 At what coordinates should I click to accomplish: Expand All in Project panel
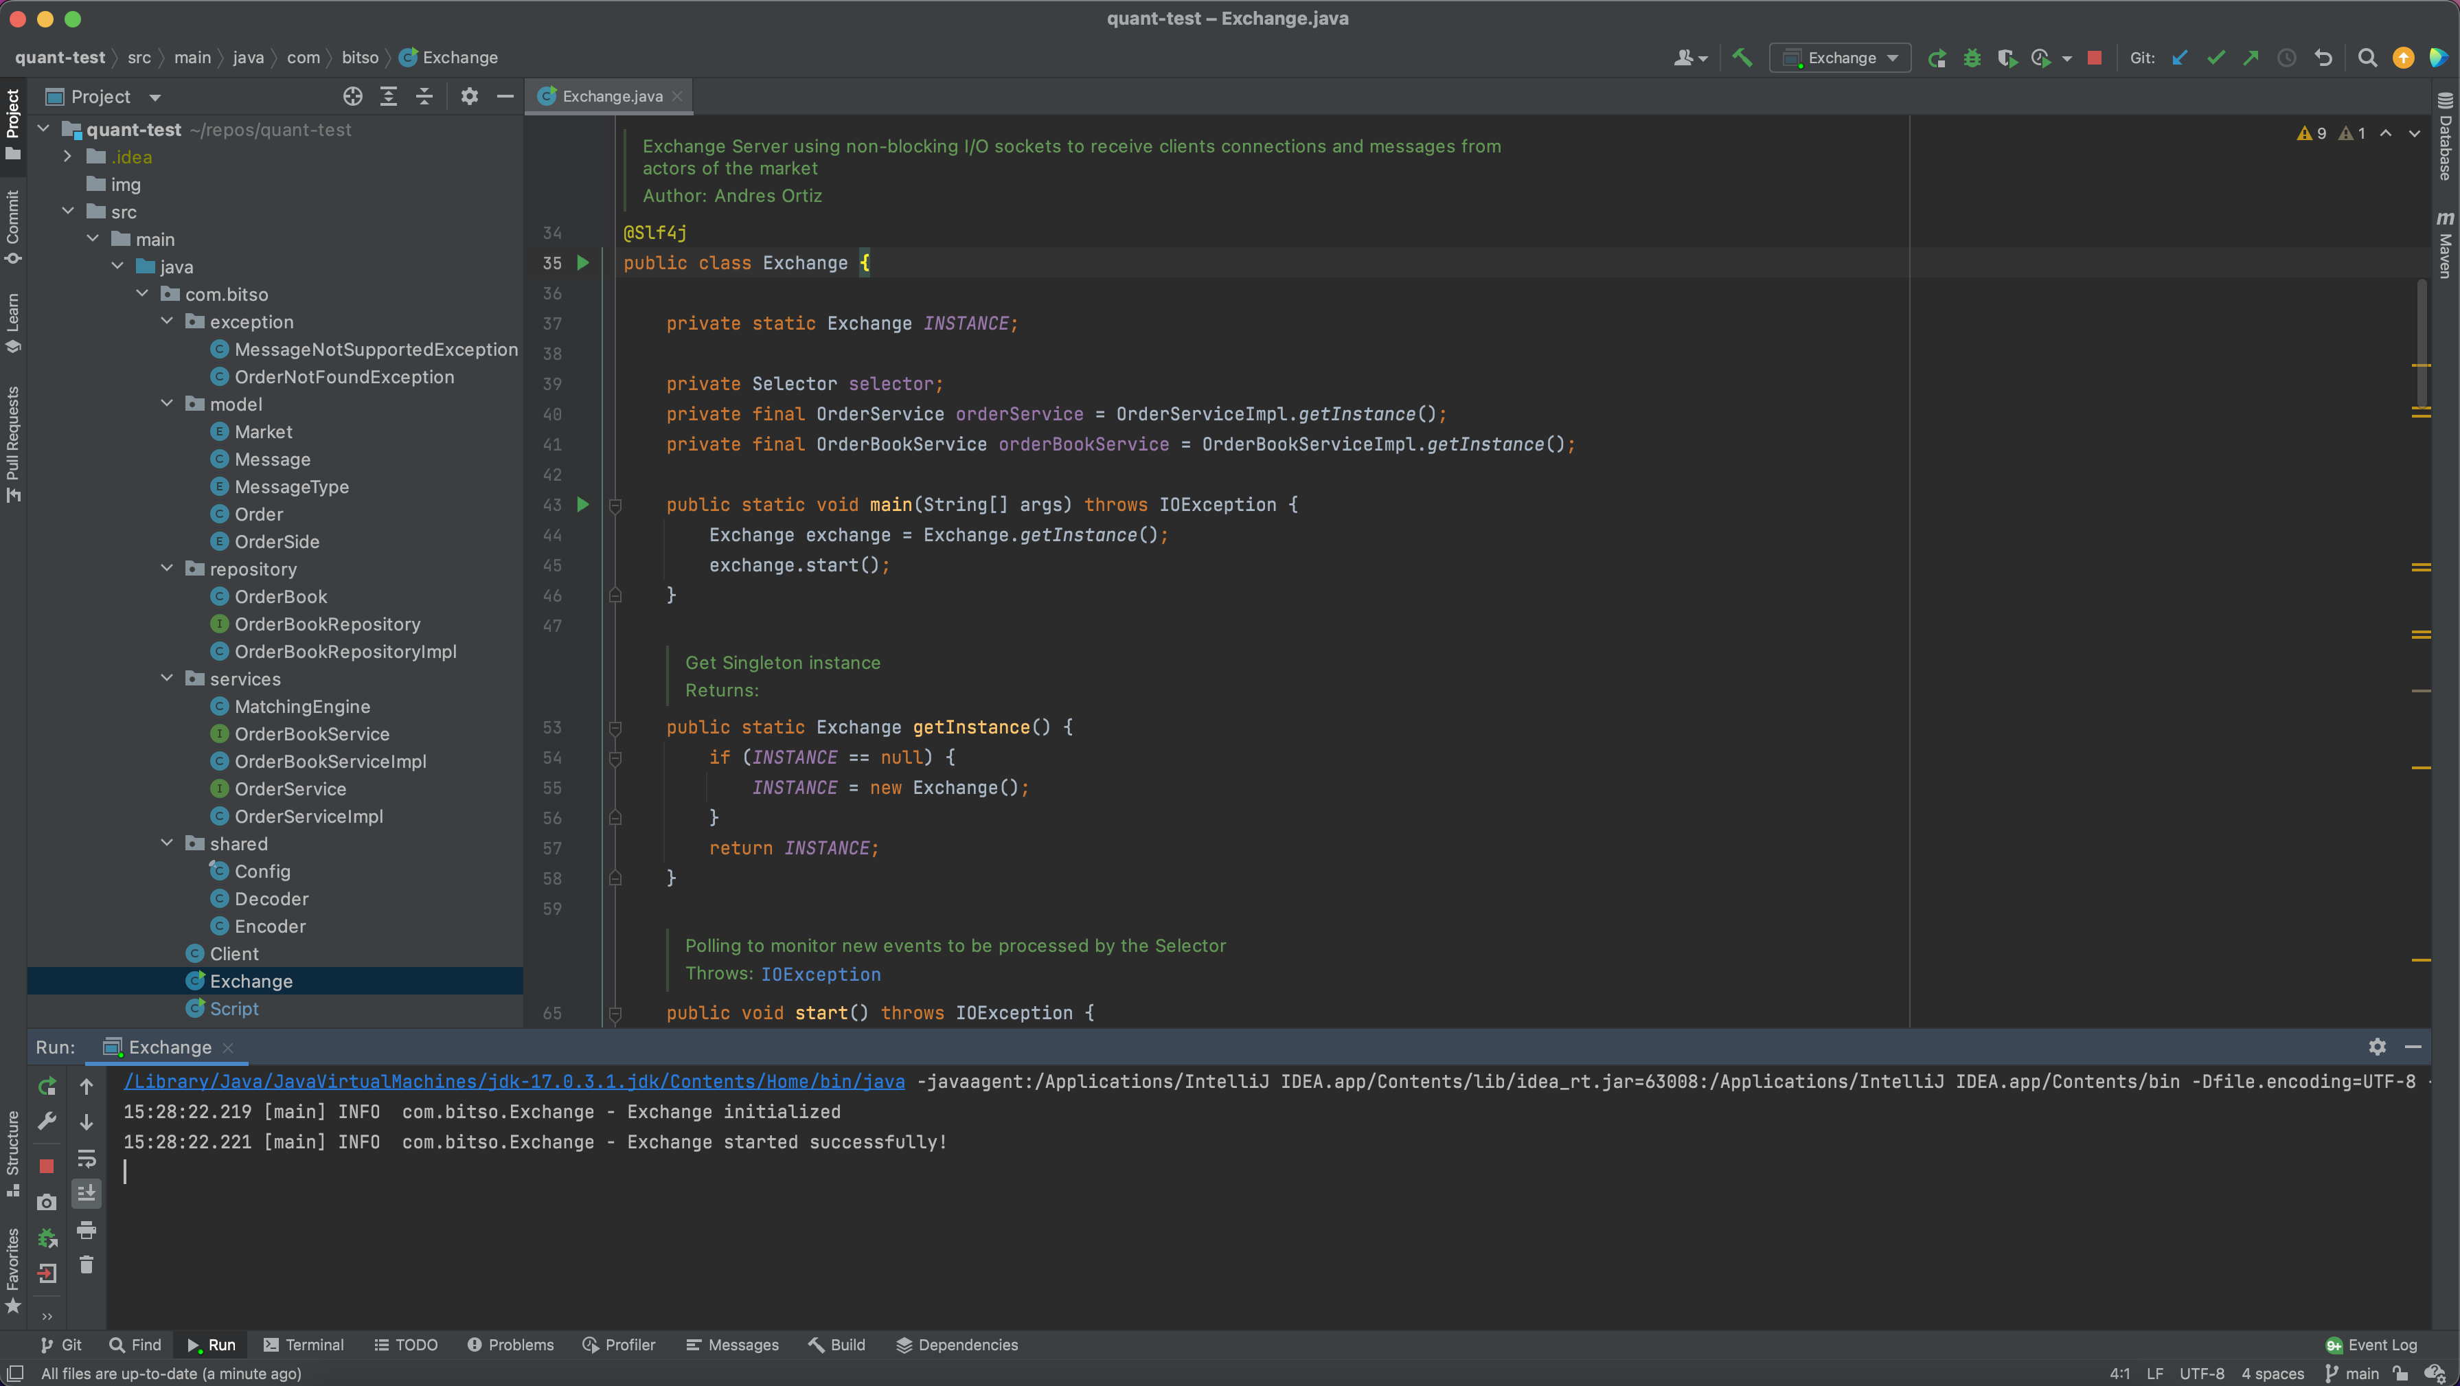[x=389, y=95]
